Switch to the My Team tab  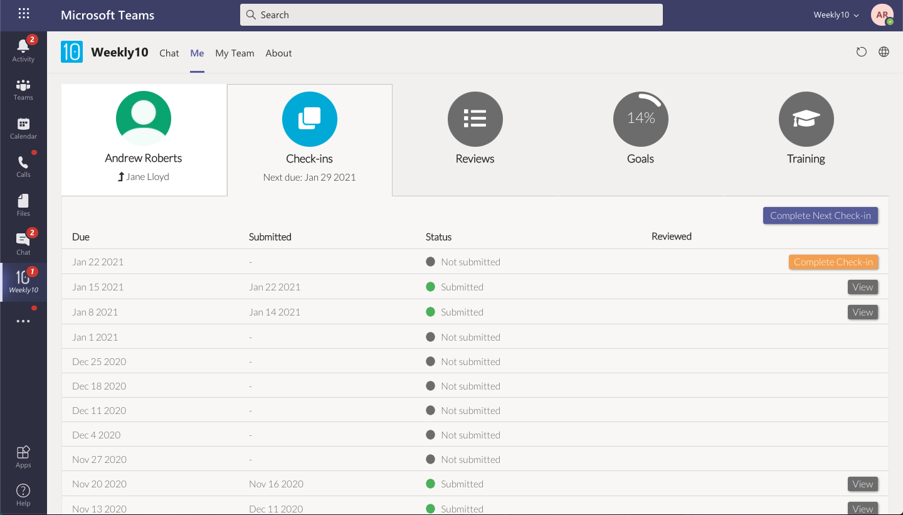point(235,53)
